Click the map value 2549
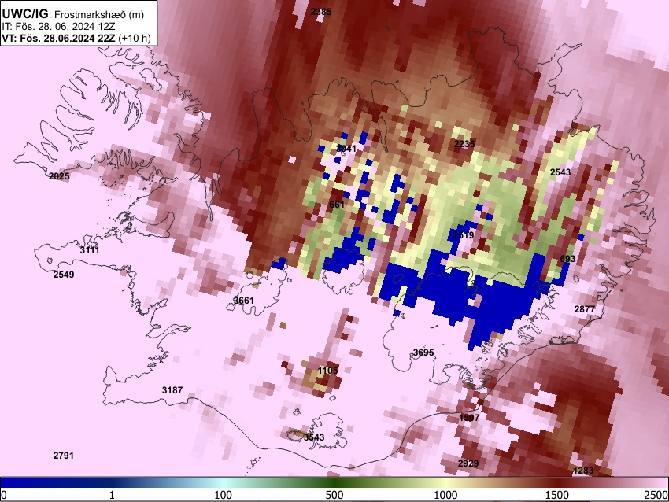Viewport: 669px width, 502px height. click(64, 275)
